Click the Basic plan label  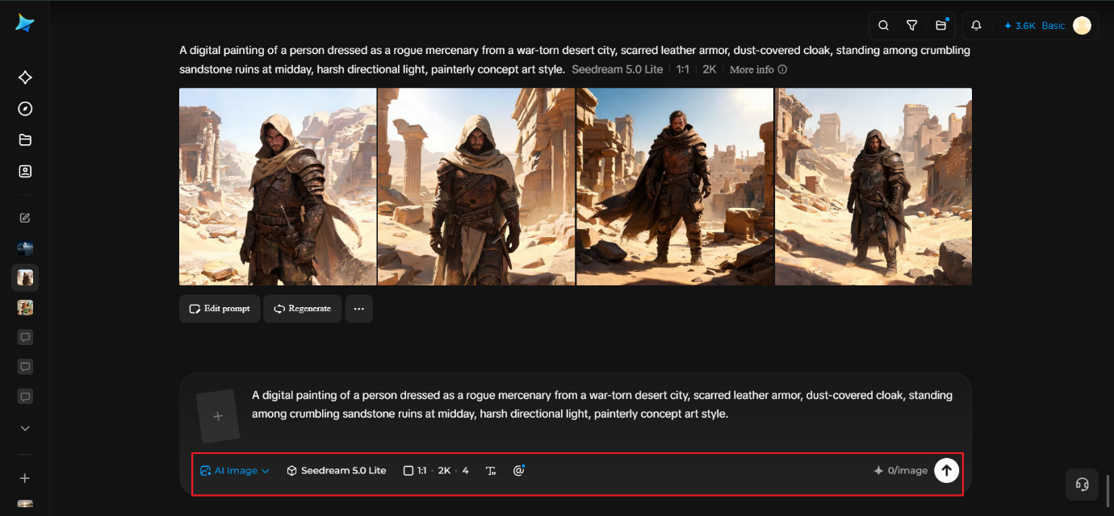[x=1053, y=26]
